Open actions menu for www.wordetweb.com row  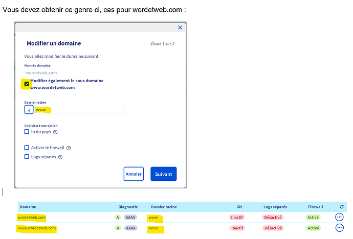tap(340, 228)
